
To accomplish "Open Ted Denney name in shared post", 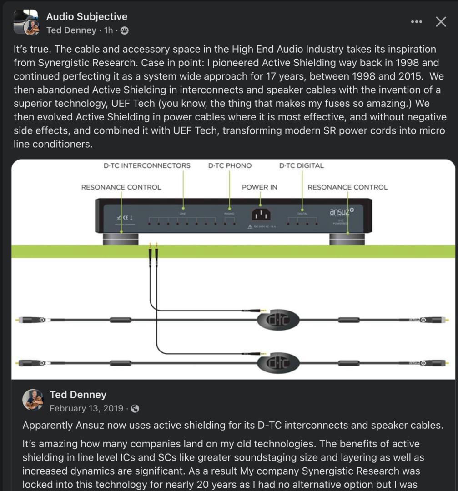I will 78,395.
